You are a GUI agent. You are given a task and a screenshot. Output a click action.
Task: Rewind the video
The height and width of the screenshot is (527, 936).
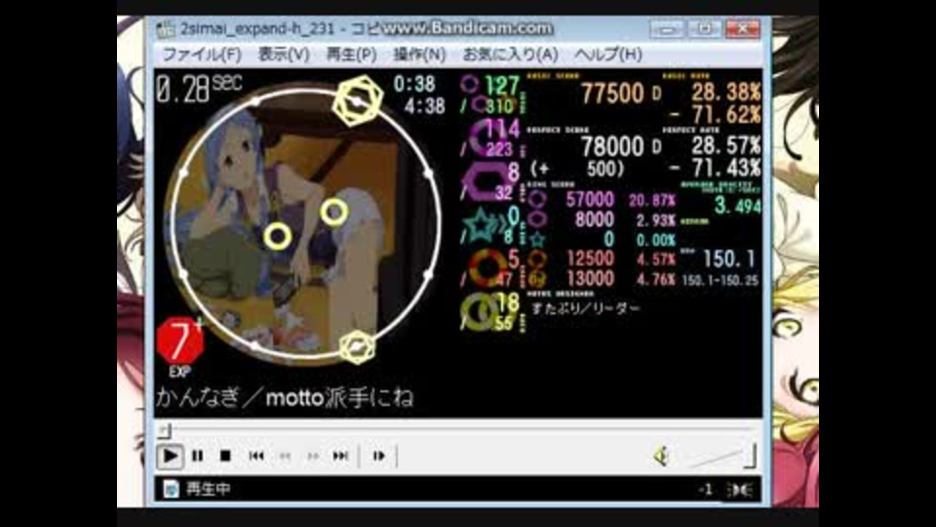(x=285, y=456)
